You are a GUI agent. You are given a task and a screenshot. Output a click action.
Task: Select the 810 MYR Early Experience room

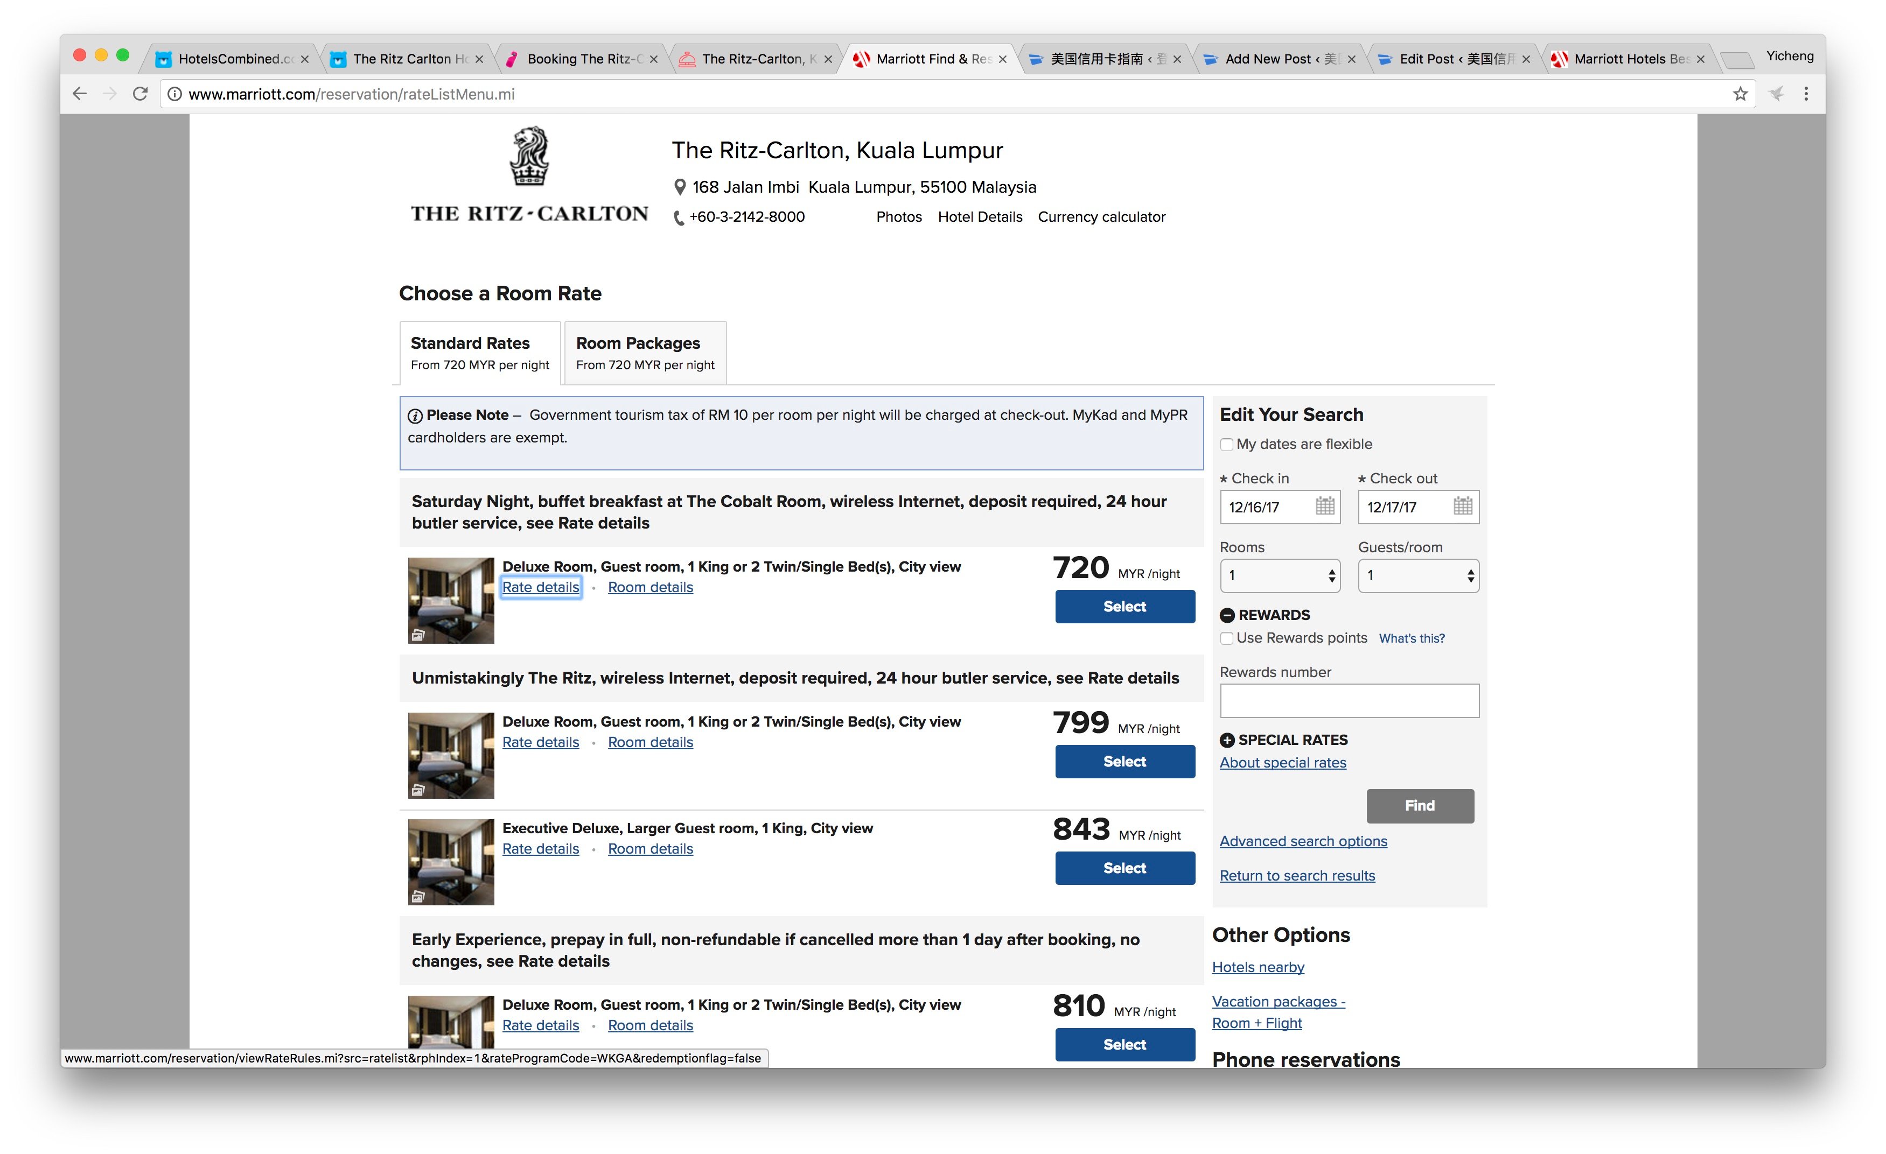tap(1124, 1045)
